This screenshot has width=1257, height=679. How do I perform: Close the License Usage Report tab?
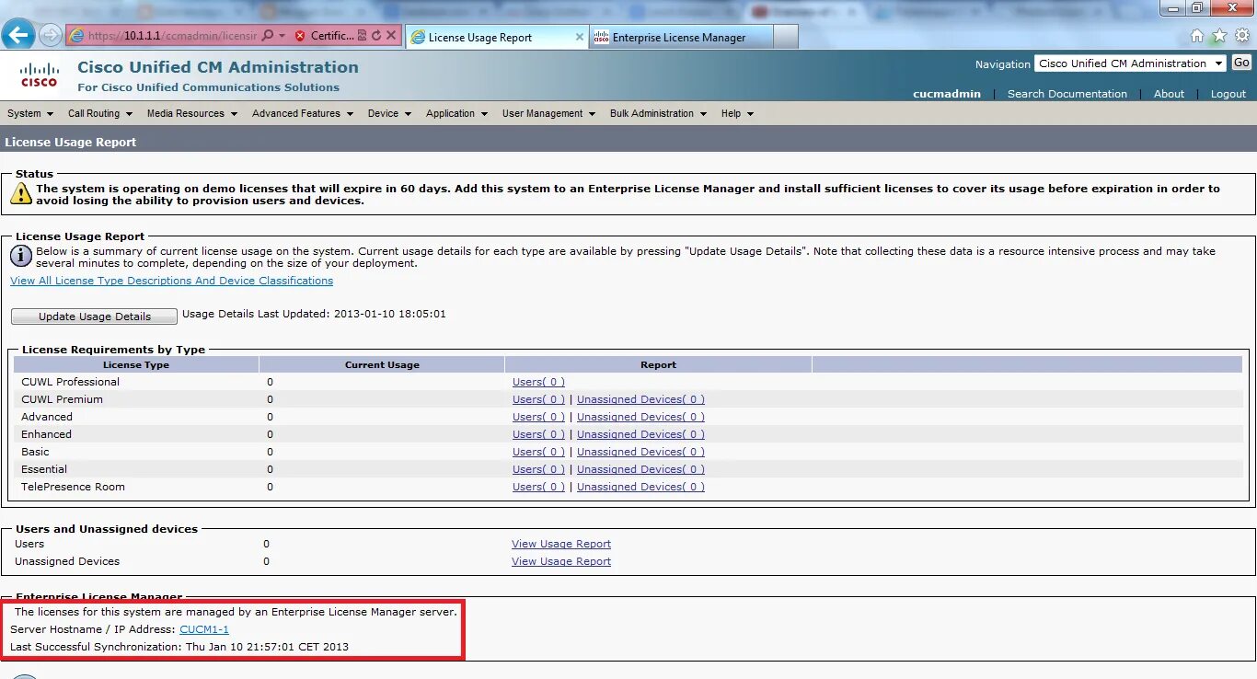tap(580, 37)
